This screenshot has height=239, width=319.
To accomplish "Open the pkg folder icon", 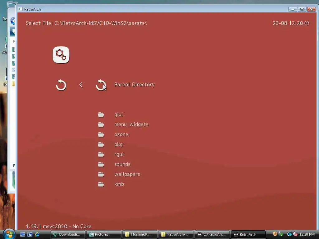I will pyautogui.click(x=101, y=144).
